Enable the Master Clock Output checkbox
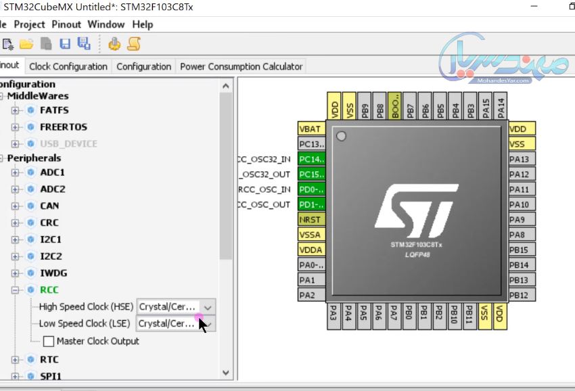Image resolution: width=575 pixels, height=391 pixels. (48, 341)
